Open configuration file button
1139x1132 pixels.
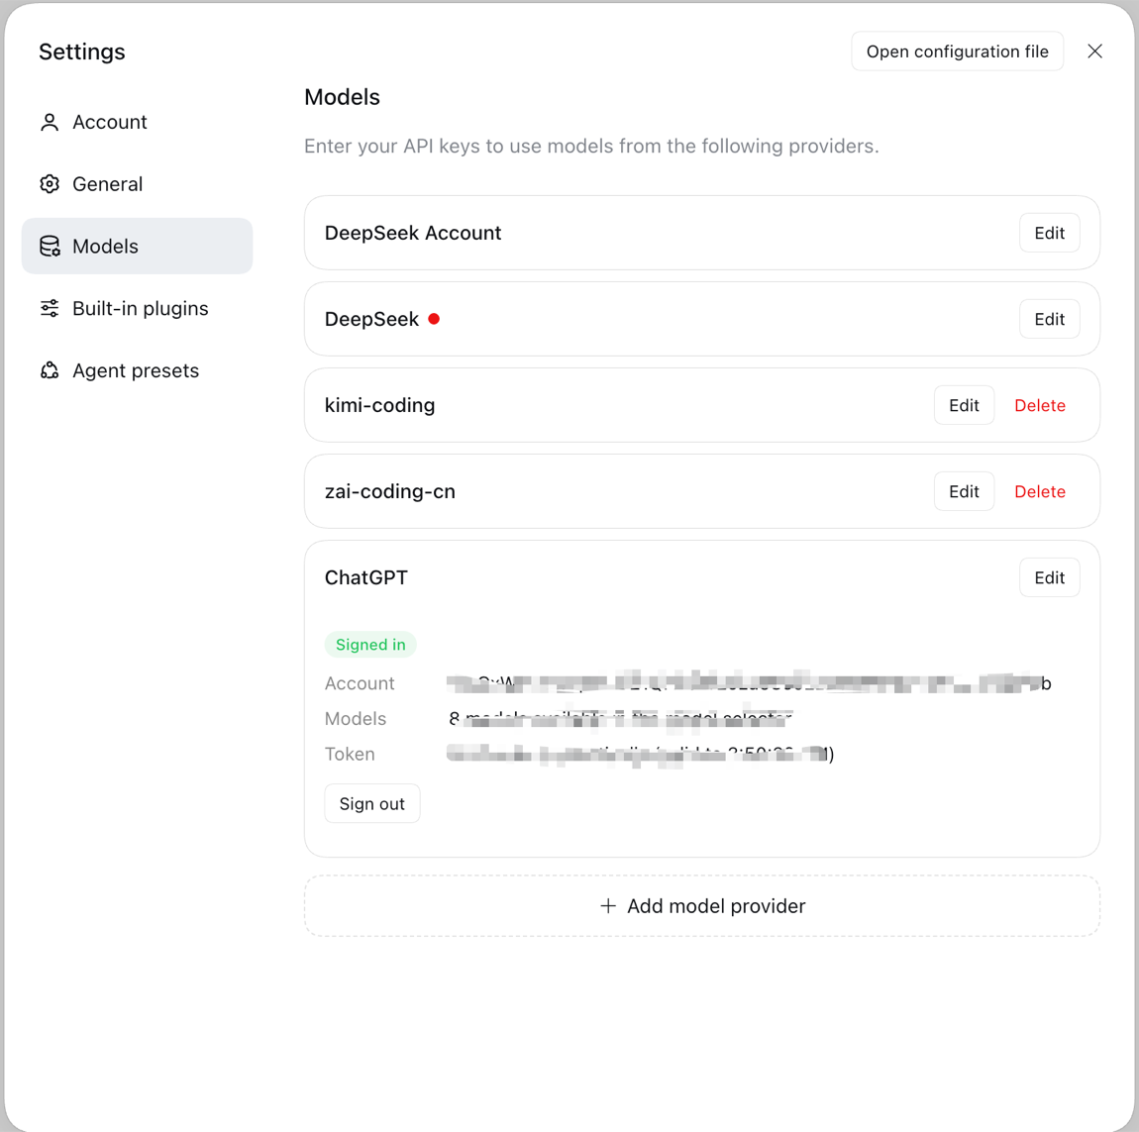(958, 51)
